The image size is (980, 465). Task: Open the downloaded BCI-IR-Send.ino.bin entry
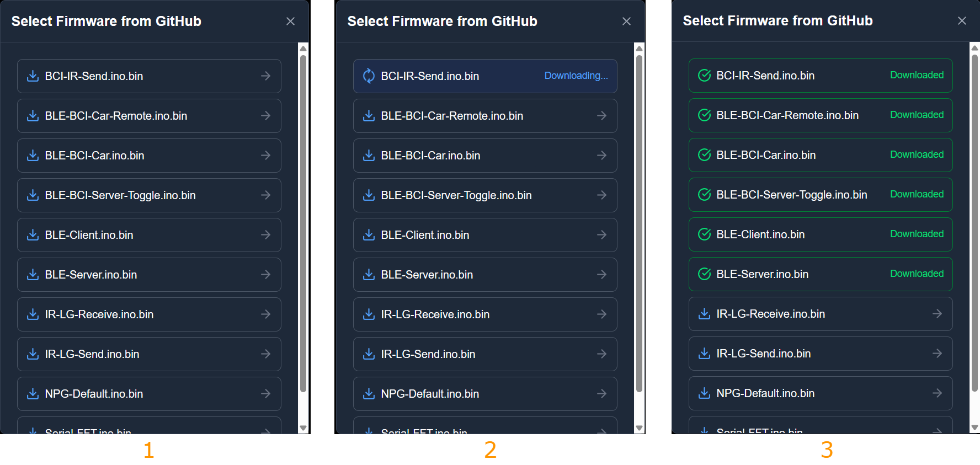(820, 76)
